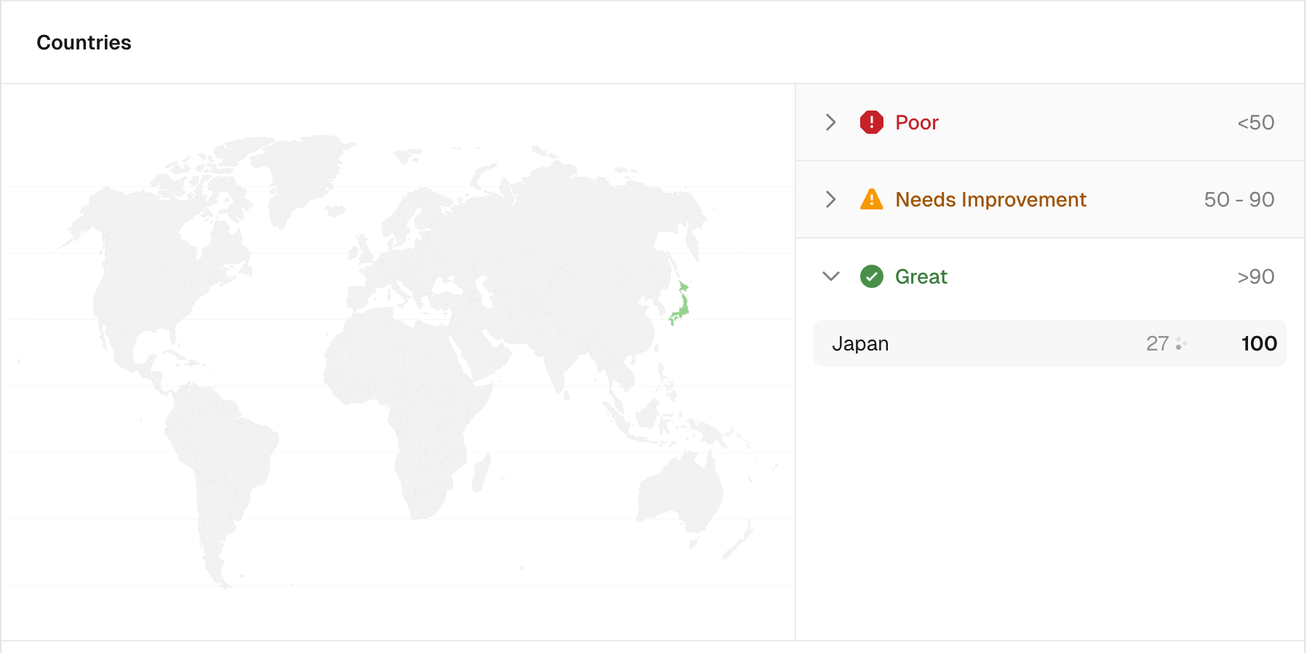The width and height of the screenshot is (1307, 653).
Task: Expand the Needs Improvement category
Action: (830, 199)
